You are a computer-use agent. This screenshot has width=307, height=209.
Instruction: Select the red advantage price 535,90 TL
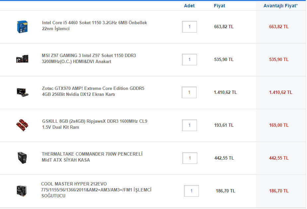[279, 59]
